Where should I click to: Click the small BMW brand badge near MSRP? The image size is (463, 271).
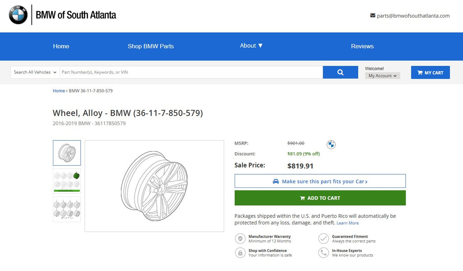tap(331, 145)
